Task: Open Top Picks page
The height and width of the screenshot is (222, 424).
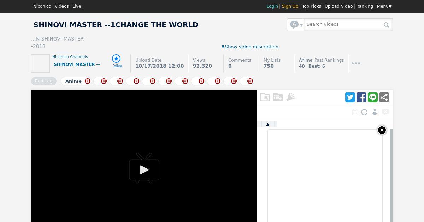Action: [312, 6]
